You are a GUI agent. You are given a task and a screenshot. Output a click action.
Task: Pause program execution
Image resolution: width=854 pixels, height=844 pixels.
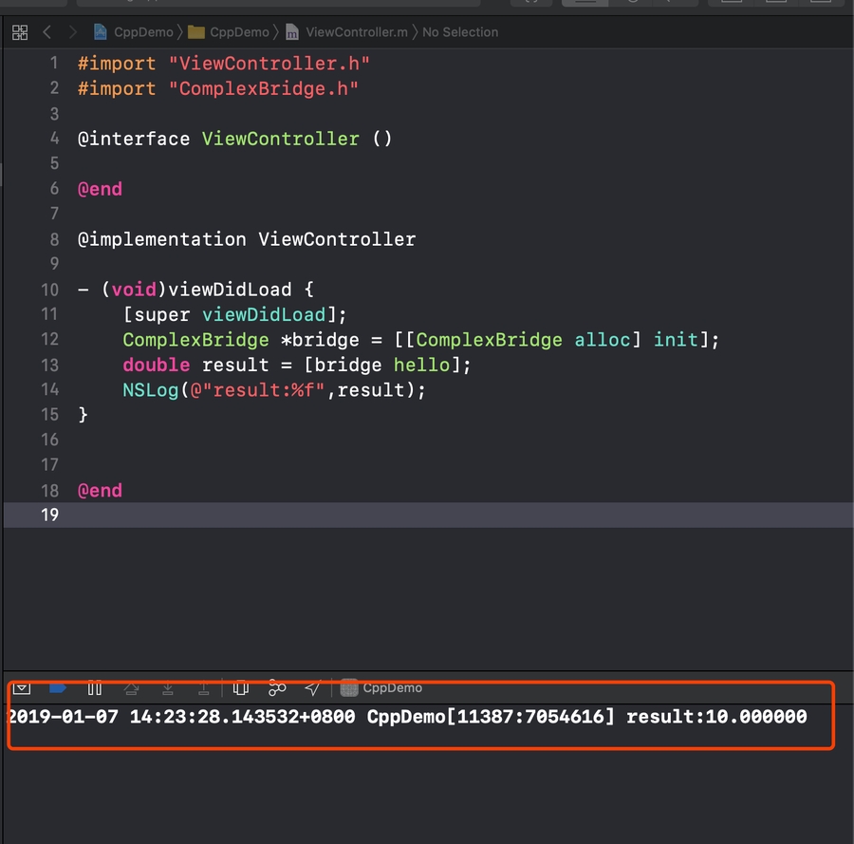pos(94,687)
